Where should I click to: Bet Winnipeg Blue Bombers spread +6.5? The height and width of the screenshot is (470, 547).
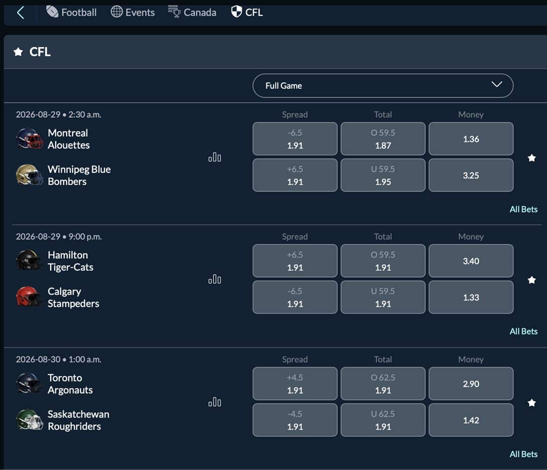295,175
